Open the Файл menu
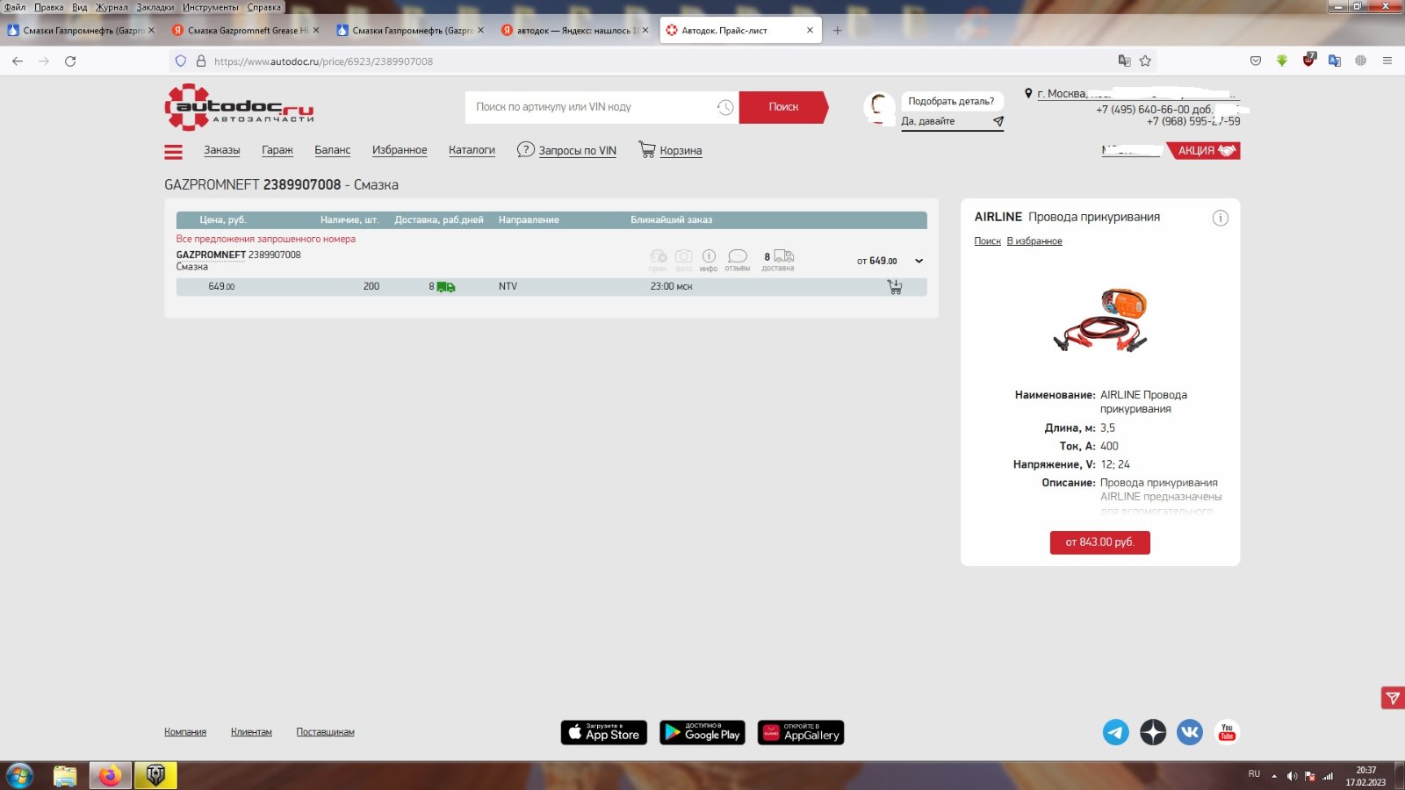 tap(15, 7)
